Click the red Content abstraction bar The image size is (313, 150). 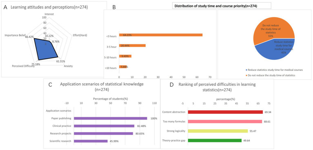tap(225, 112)
